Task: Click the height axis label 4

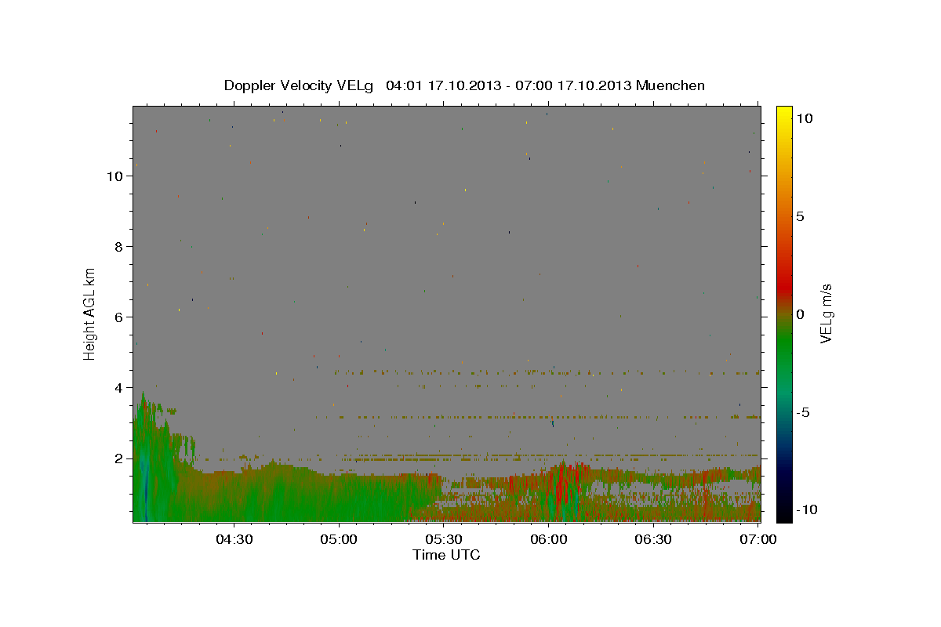Action: click(118, 387)
